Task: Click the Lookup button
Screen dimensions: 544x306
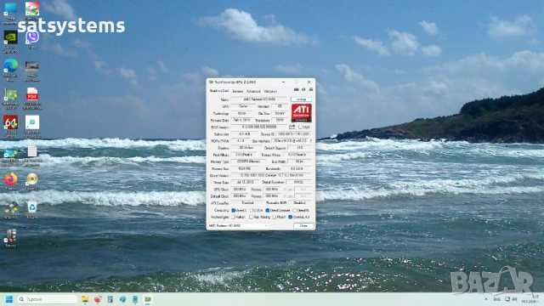Action: tap(301, 99)
